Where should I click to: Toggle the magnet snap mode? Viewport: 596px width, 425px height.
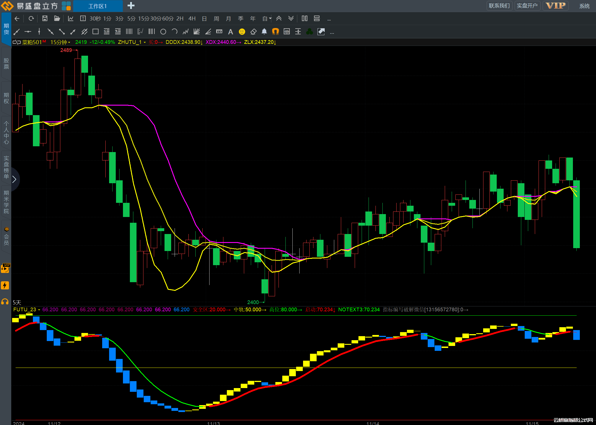(276, 32)
